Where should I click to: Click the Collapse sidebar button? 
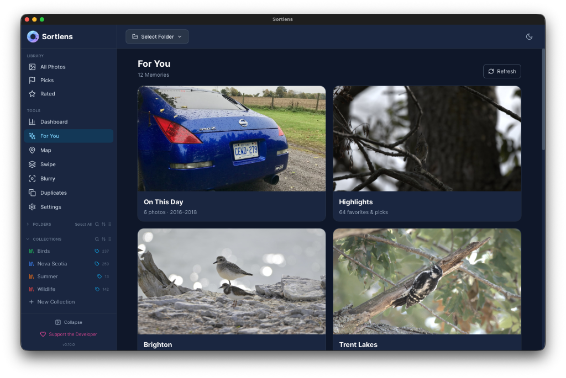[69, 322]
